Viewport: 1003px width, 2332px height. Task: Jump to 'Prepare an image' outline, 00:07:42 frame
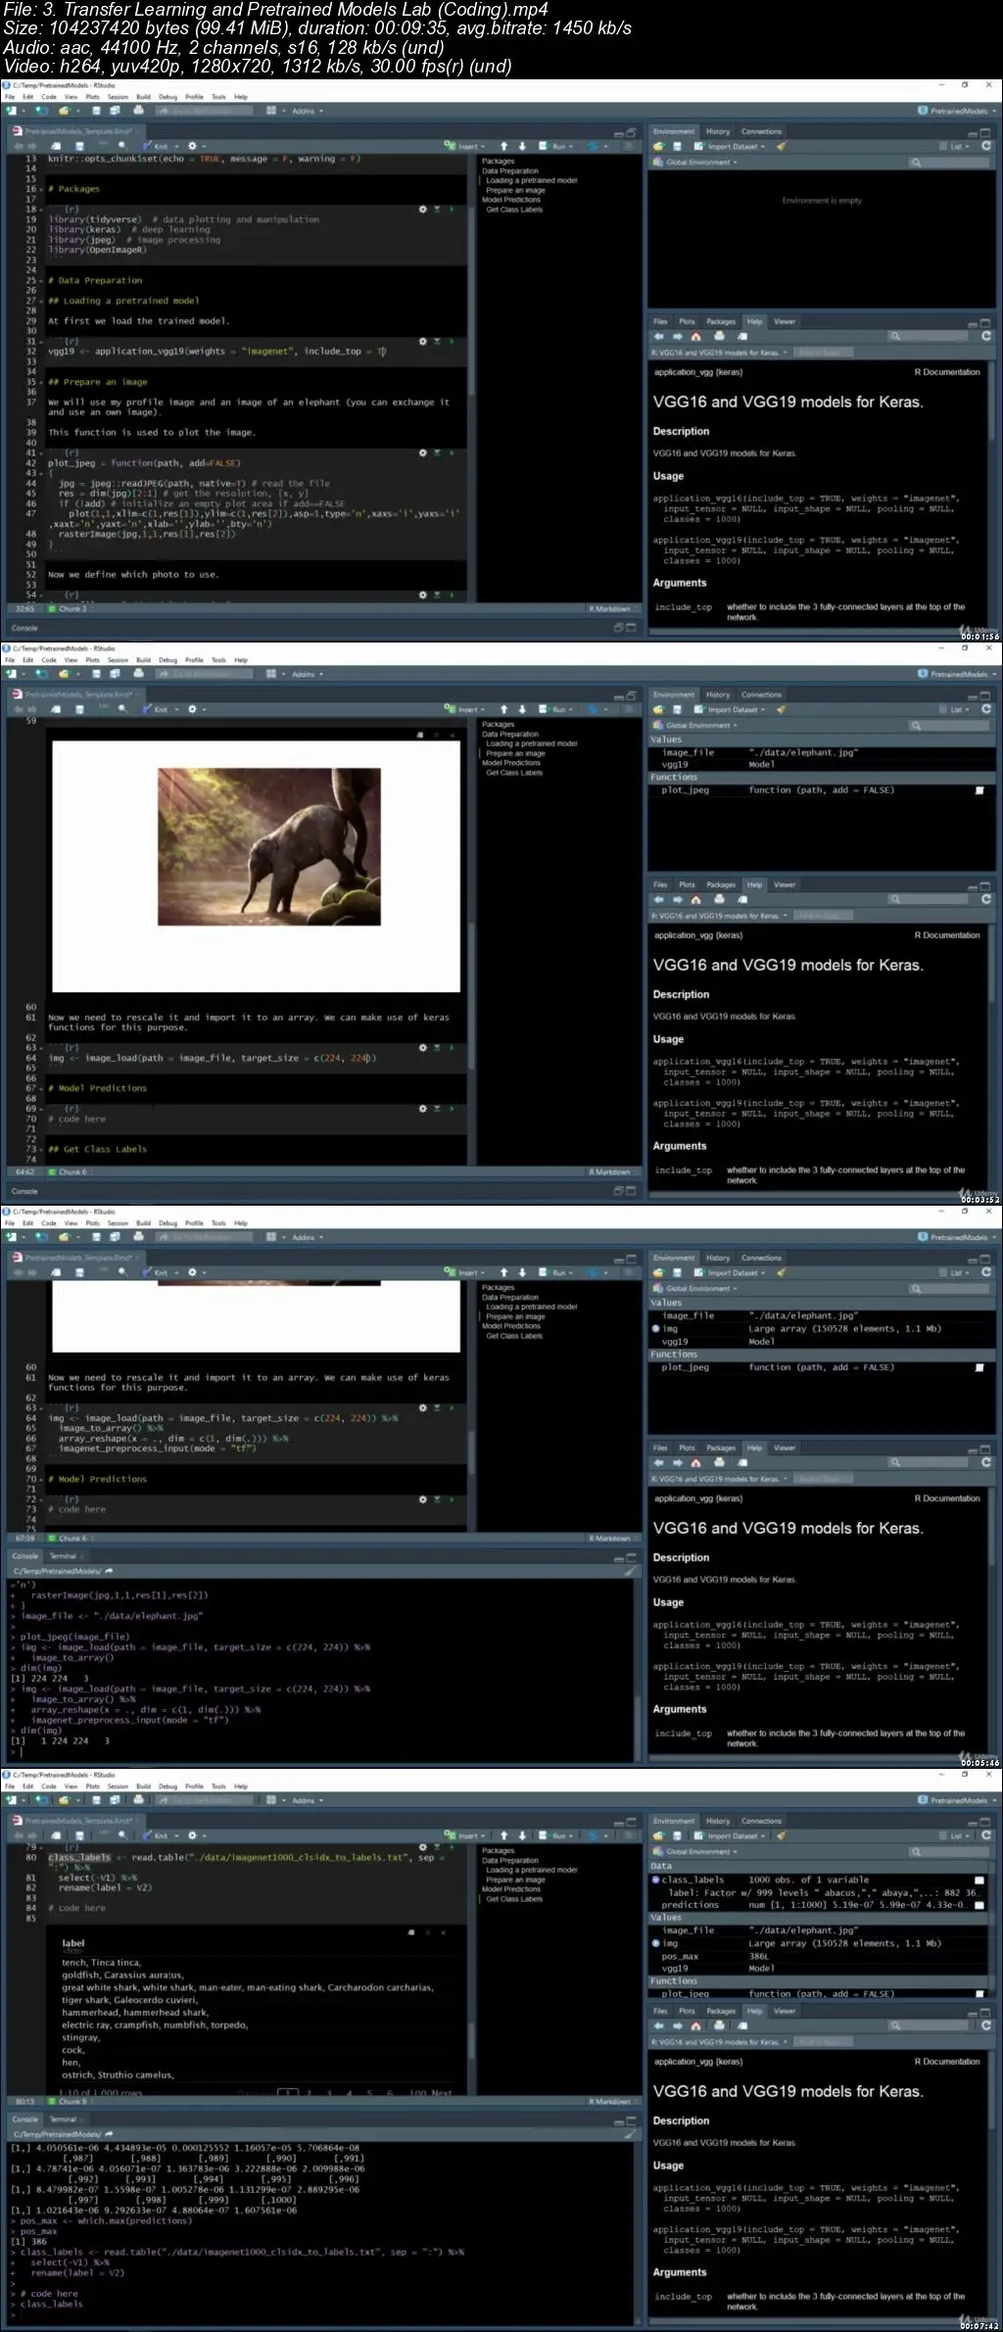515,1880
